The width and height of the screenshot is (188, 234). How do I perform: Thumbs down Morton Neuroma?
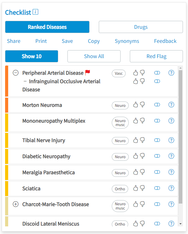(x=142, y=105)
